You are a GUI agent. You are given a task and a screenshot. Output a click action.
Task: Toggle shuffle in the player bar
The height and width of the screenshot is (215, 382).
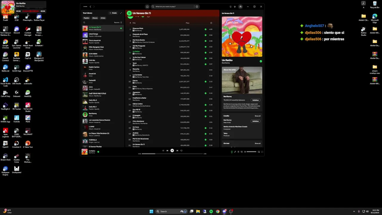(163, 150)
